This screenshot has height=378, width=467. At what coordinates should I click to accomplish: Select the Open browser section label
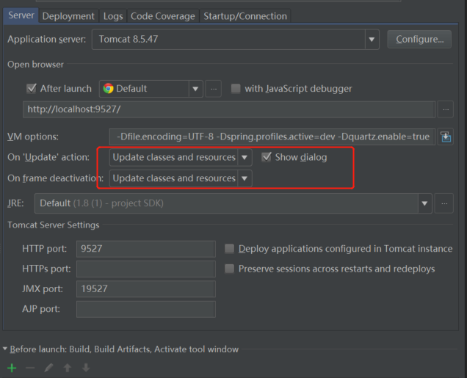[x=35, y=65]
